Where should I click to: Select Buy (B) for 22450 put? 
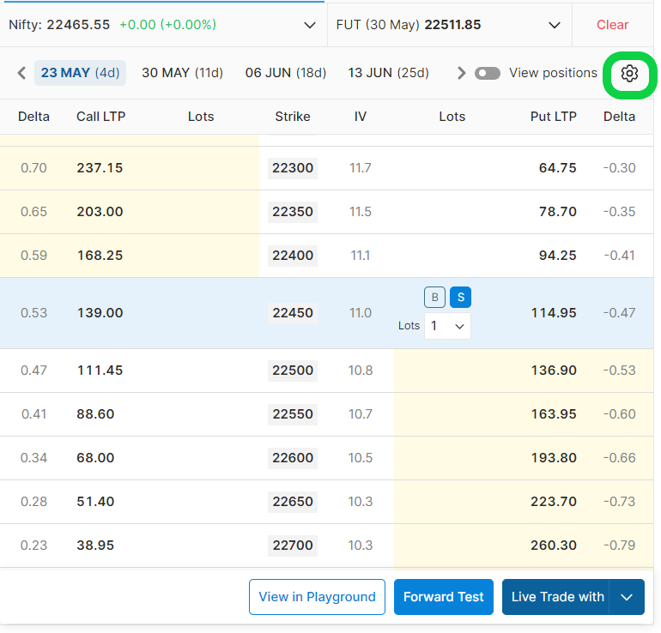pyautogui.click(x=434, y=298)
